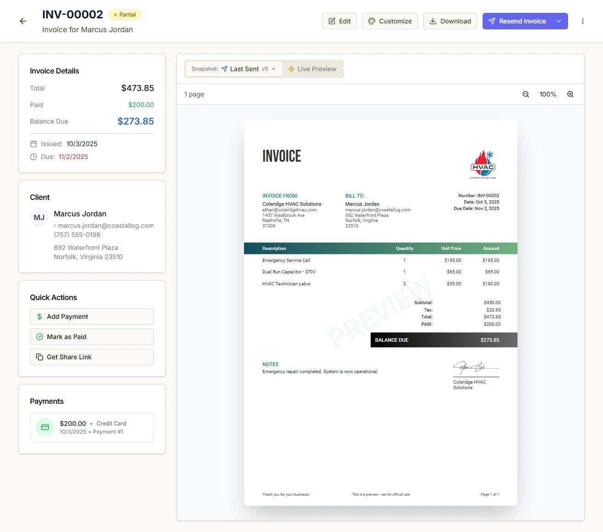This screenshot has height=532, width=603.
Task: Open the three-dot more options menu
Action: 583,21
